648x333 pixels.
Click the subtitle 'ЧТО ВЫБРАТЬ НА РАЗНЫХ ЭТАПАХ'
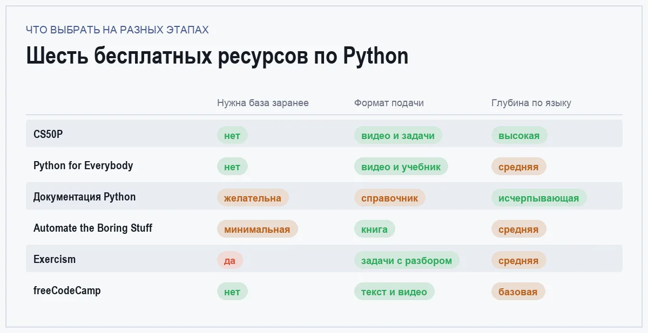[x=117, y=30]
